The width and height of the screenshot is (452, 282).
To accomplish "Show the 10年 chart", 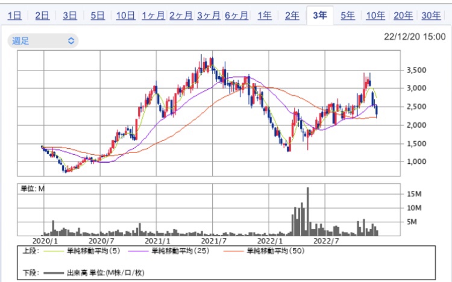I will [375, 15].
